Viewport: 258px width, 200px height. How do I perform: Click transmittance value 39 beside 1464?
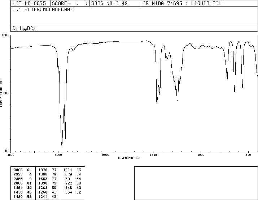coord(29,188)
